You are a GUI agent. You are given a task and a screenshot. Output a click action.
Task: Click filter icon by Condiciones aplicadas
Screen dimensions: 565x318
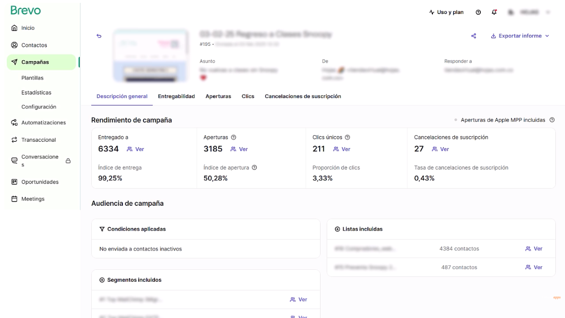pos(102,229)
